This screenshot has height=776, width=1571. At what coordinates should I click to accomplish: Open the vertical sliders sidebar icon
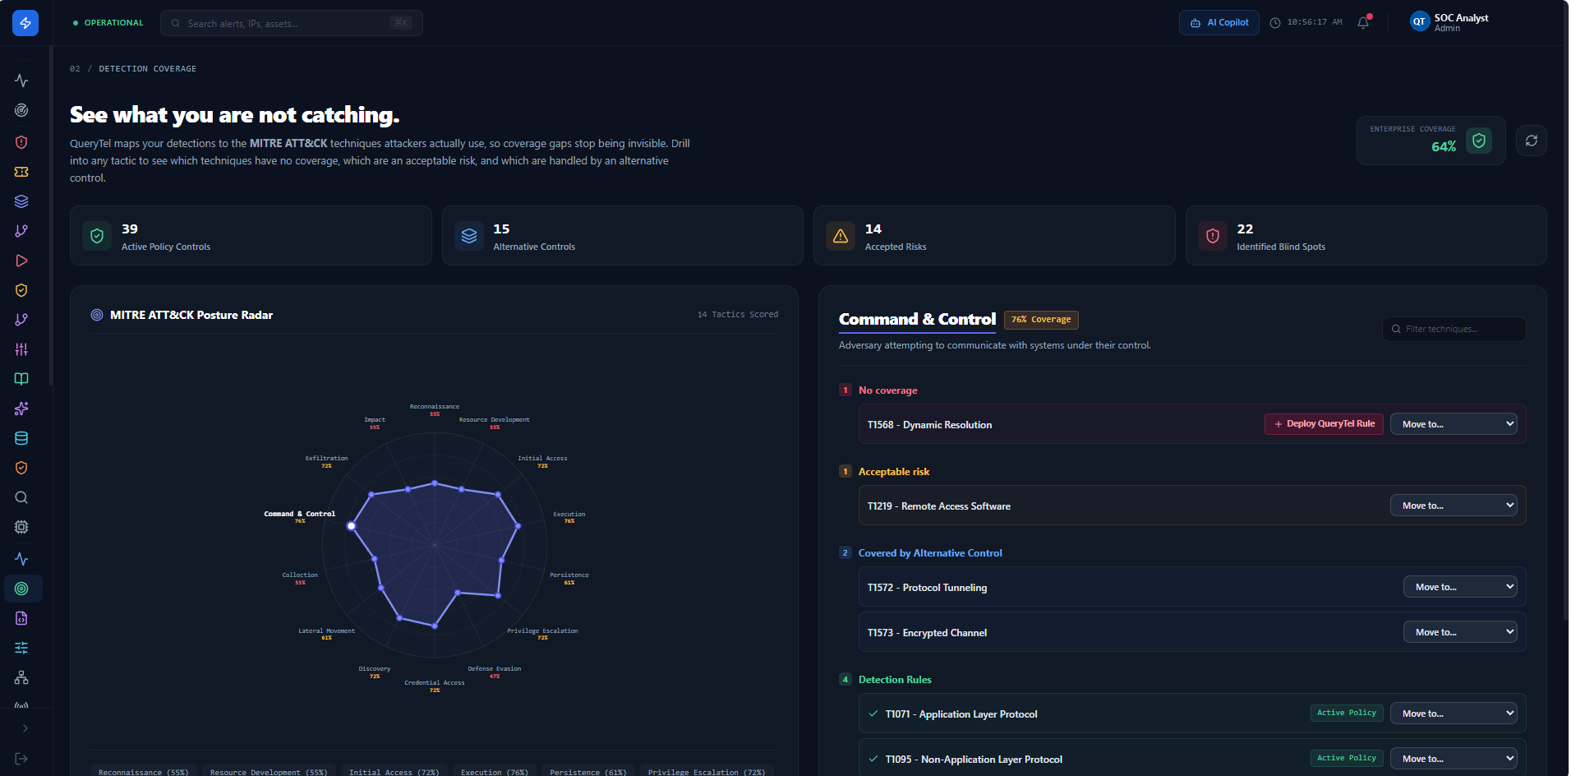coord(21,349)
